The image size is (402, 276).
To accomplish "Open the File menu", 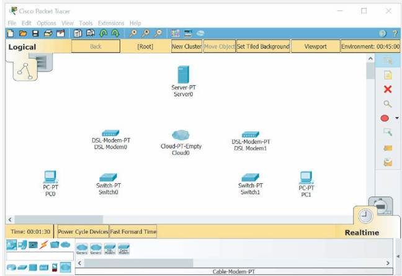I will (12, 23).
